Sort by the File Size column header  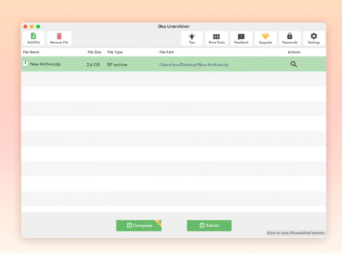tap(94, 52)
